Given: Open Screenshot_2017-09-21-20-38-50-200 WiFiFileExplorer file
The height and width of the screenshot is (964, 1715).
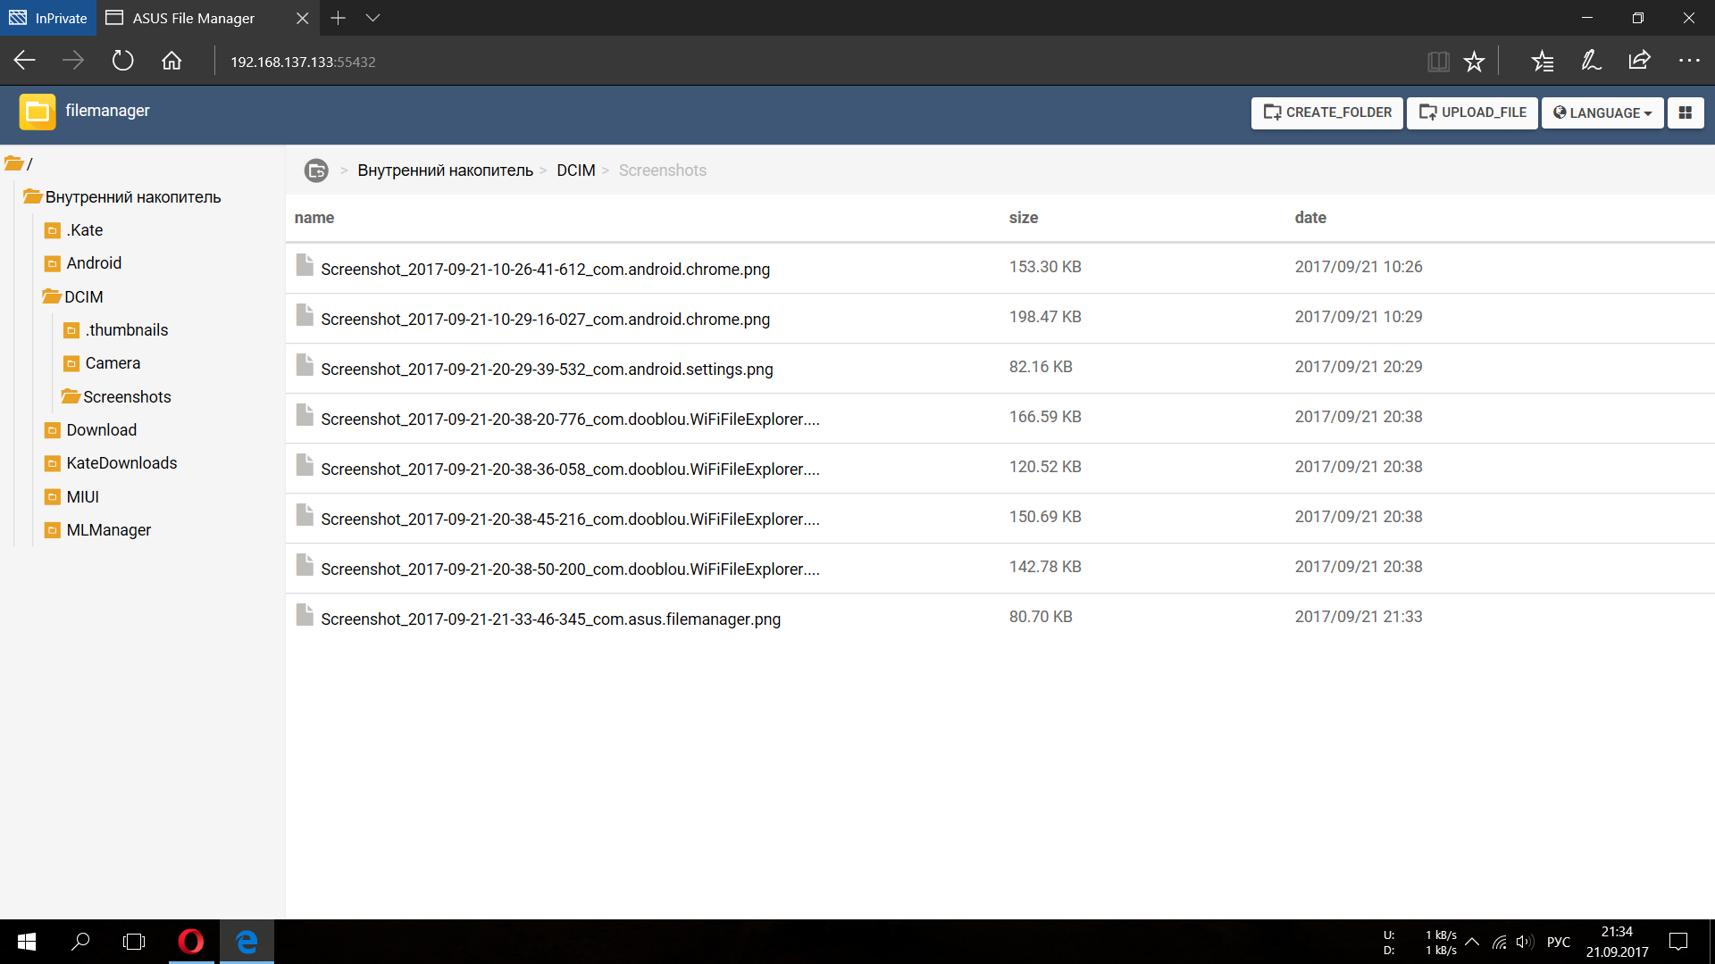Looking at the screenshot, I should tap(570, 569).
